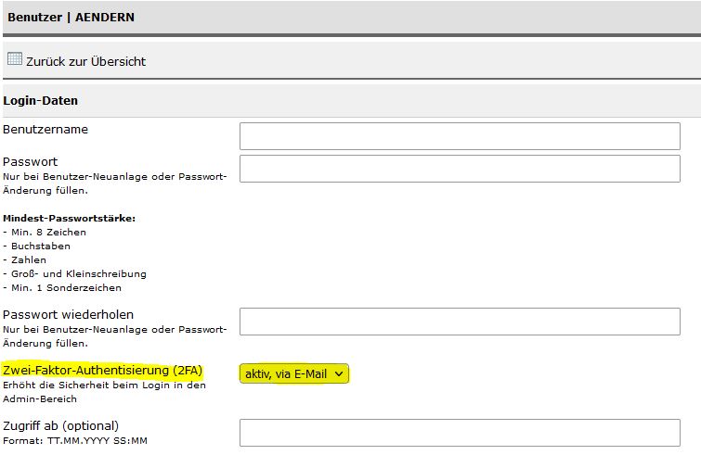701x455 pixels.
Task: Focus the Zugriff ab (optional) field
Action: coord(460,433)
